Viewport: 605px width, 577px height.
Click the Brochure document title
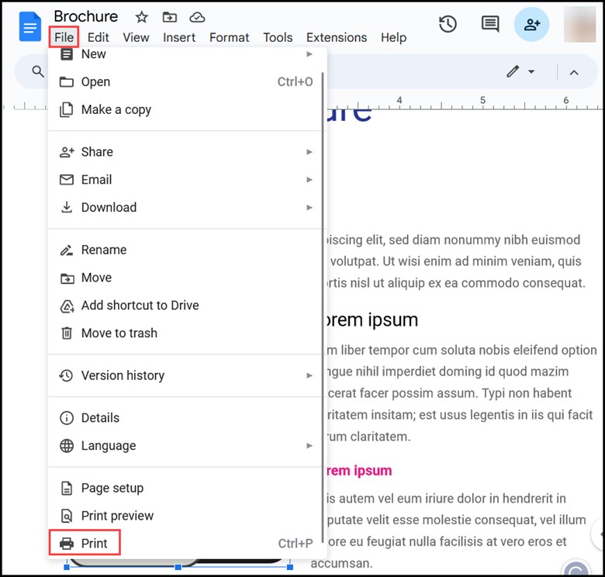(85, 16)
